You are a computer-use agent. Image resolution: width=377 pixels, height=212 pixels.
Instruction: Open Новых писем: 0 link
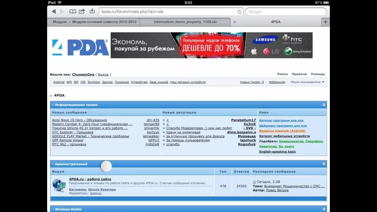[x=252, y=82]
